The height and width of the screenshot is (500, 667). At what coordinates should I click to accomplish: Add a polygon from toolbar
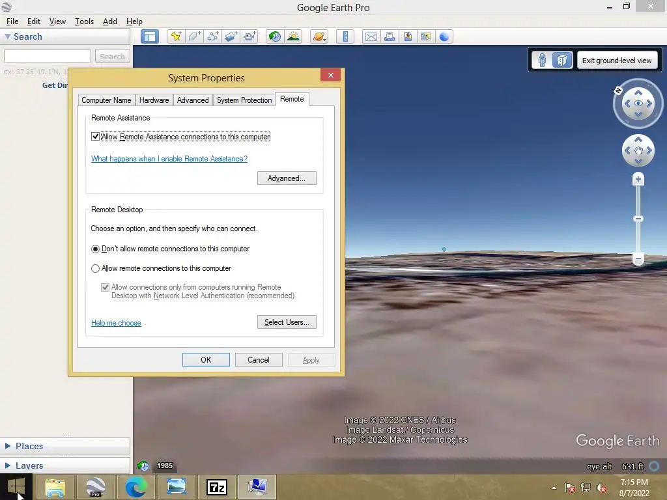(x=194, y=36)
